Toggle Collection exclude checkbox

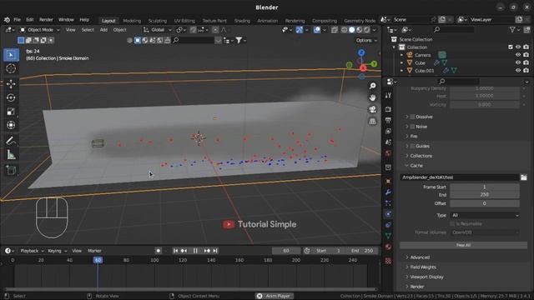pyautogui.click(x=510, y=47)
